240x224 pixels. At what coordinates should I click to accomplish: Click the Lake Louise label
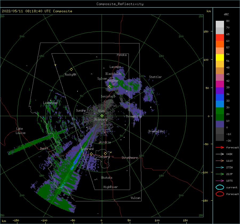coord(21,131)
